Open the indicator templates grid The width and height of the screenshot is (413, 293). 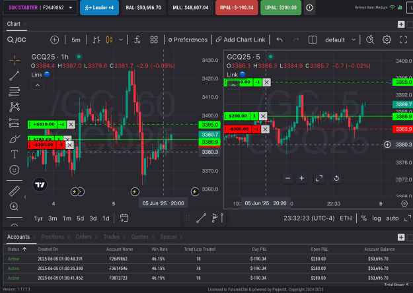point(154,40)
